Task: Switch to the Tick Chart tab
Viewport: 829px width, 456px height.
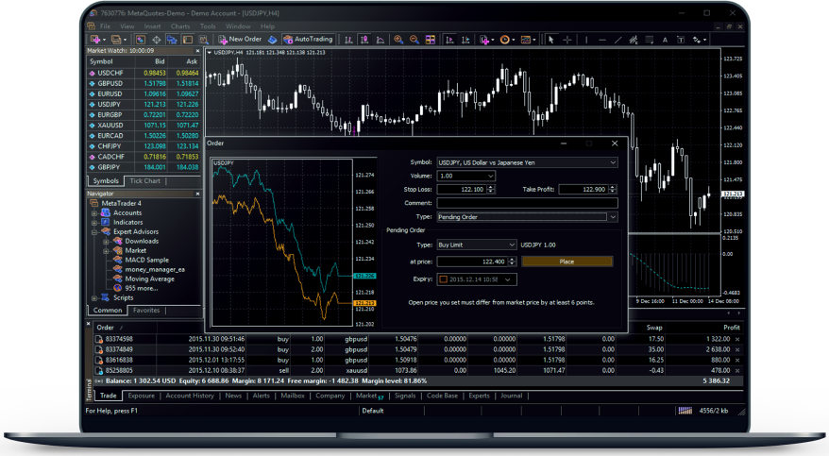Action: (144, 181)
